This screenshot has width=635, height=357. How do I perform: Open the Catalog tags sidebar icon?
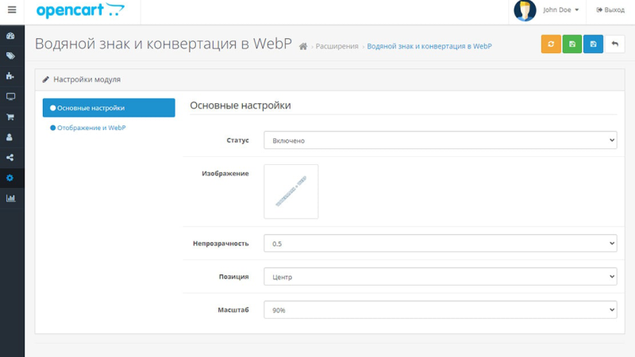point(10,56)
